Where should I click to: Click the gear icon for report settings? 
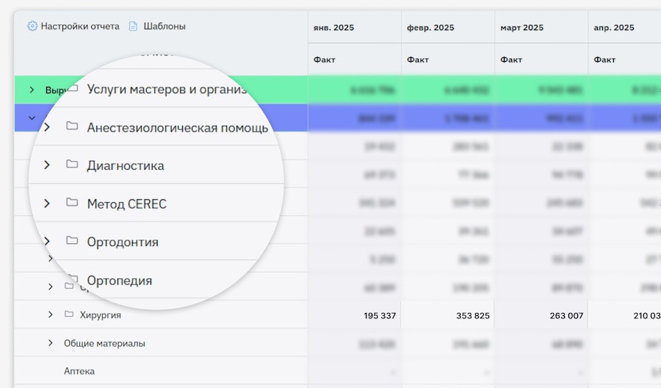[x=32, y=26]
